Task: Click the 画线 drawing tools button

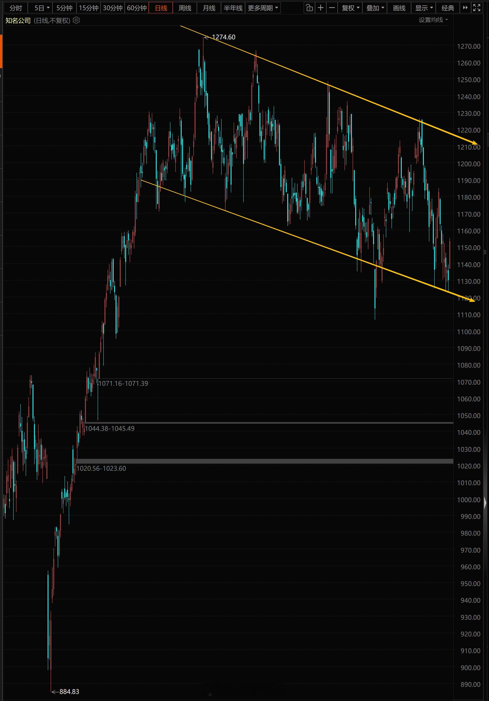Action: point(399,8)
